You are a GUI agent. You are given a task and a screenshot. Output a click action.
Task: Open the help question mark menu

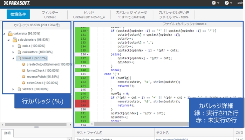point(228,3)
